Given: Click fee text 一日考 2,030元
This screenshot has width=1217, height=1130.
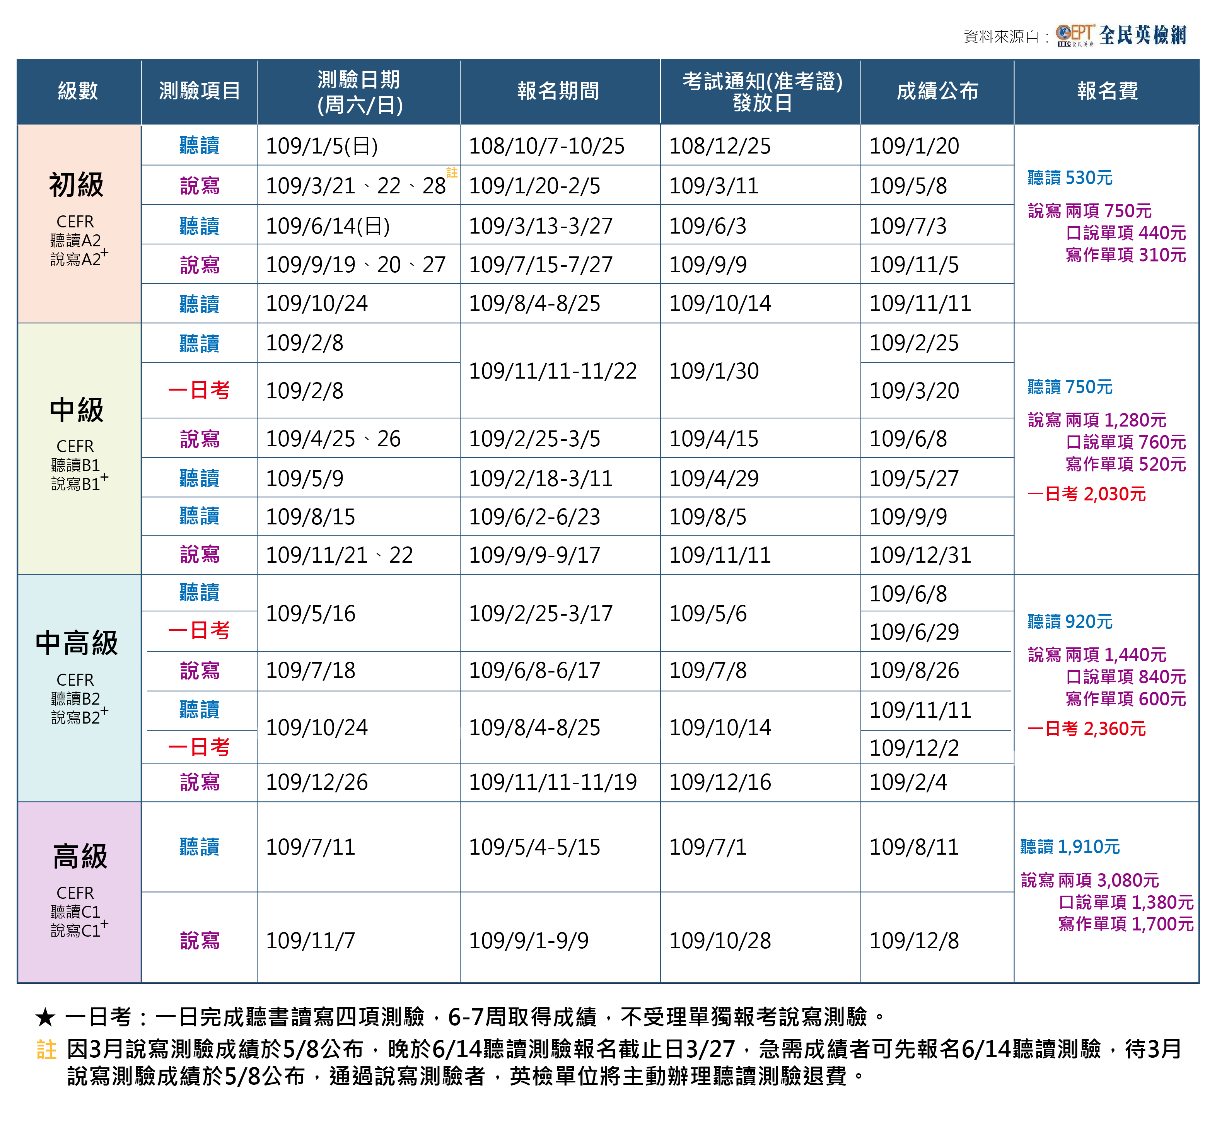Looking at the screenshot, I should pos(1087,494).
